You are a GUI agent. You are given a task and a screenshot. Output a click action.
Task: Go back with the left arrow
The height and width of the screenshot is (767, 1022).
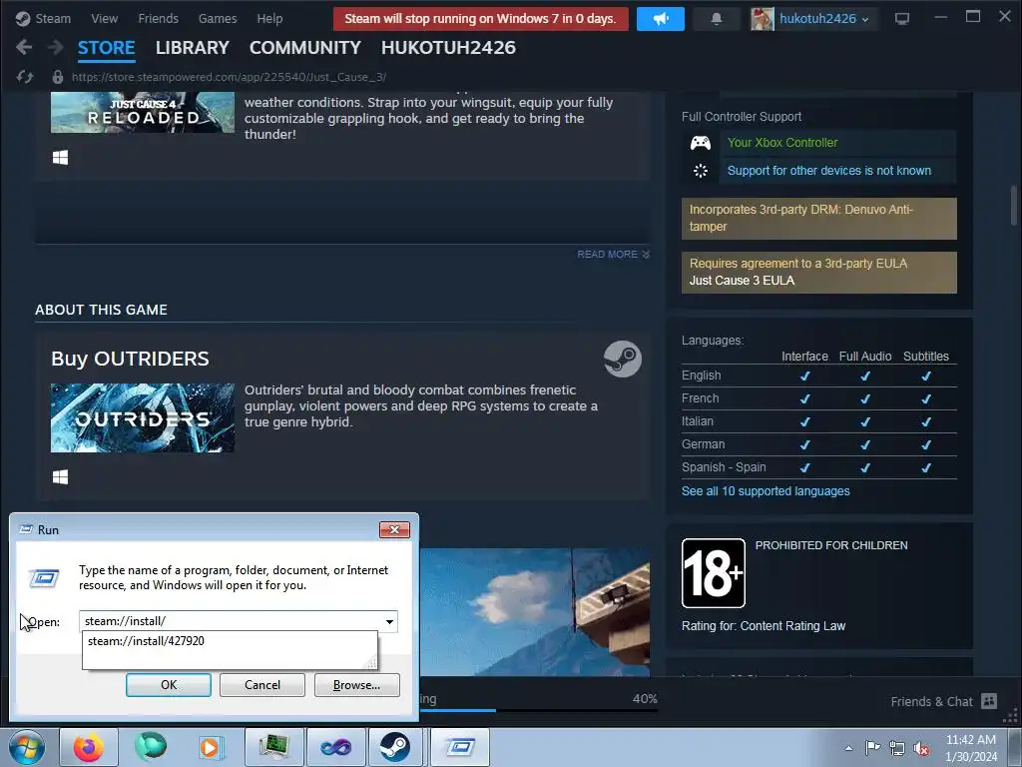pyautogui.click(x=24, y=47)
